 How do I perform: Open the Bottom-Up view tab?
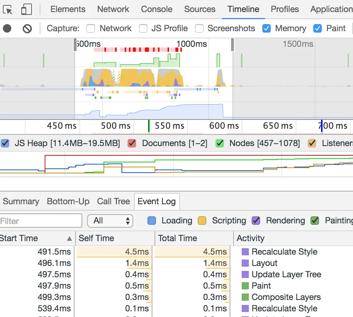68,201
